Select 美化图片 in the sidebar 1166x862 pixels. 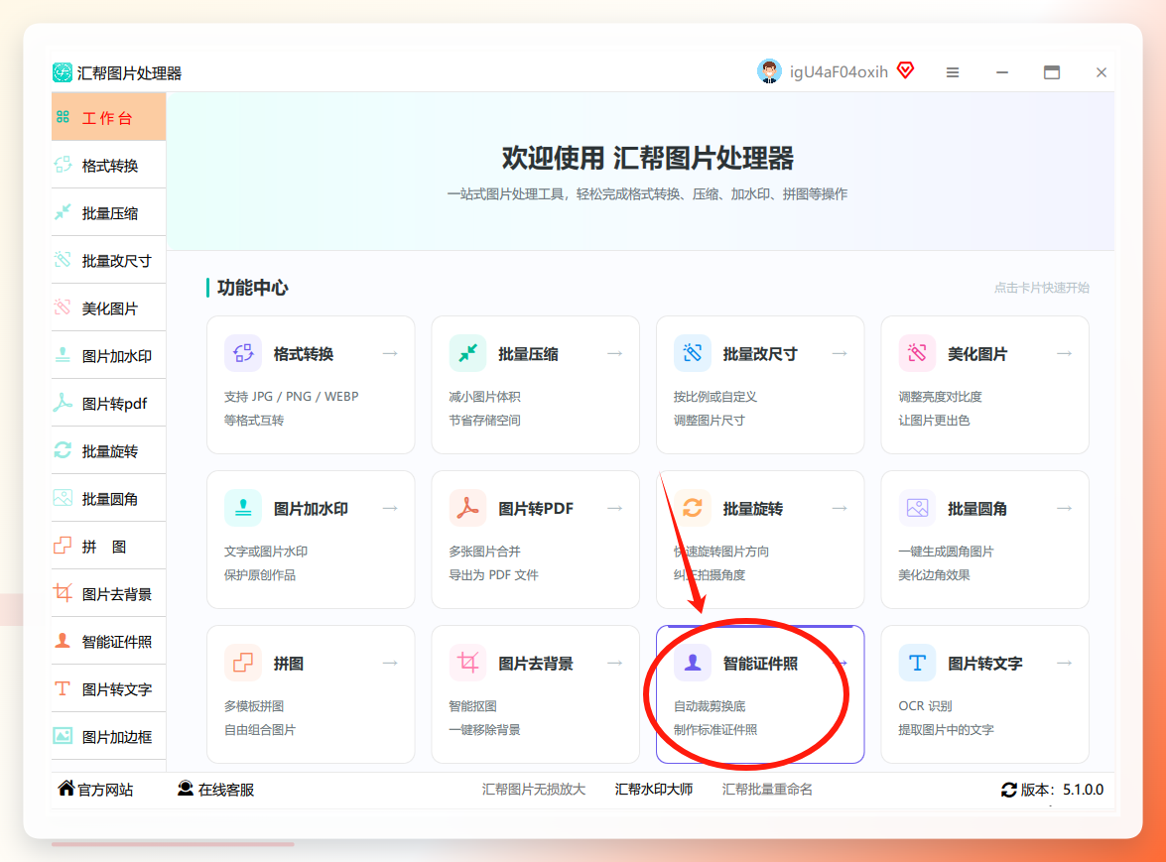(x=108, y=308)
